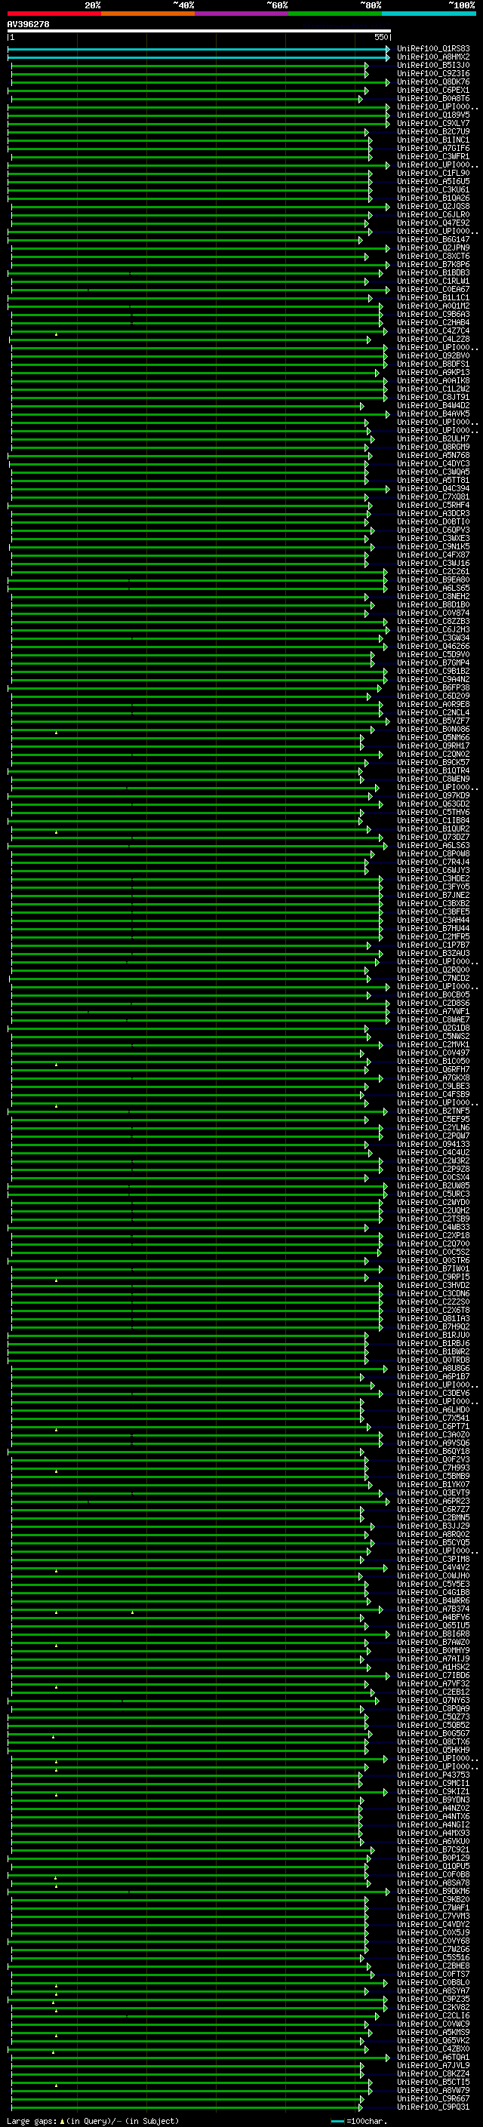
Task: Click the UniRef100_B7GMP4 entry
Action: pos(433,662)
